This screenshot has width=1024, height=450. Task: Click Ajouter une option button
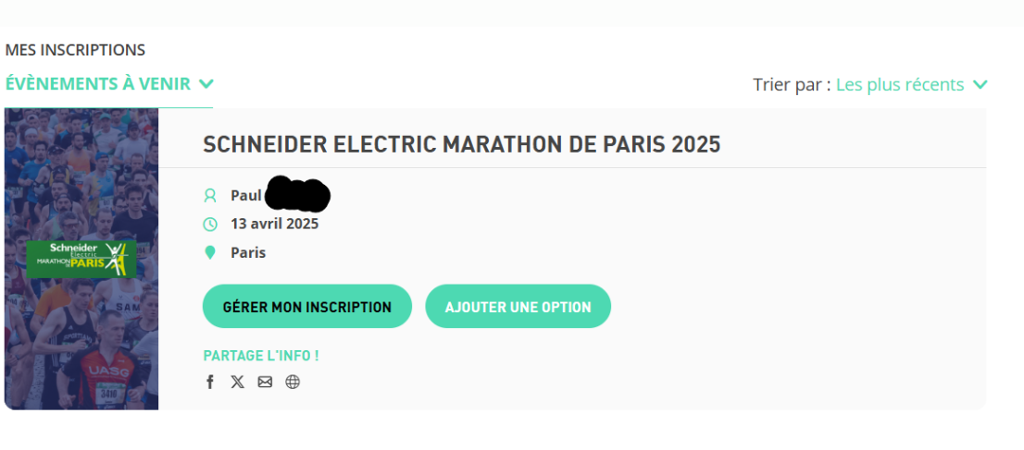518,307
